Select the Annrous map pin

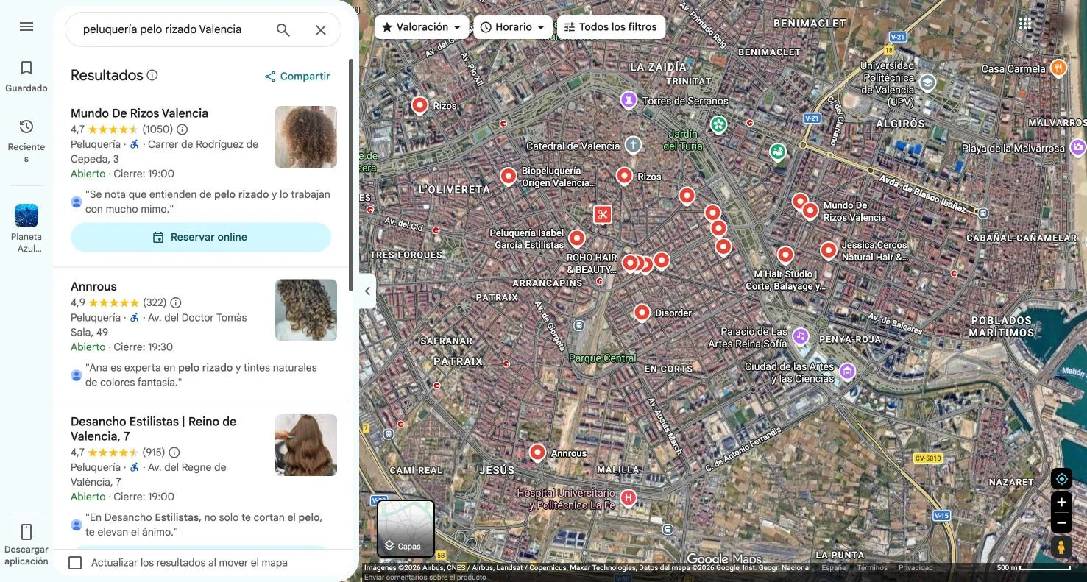pyautogui.click(x=537, y=453)
